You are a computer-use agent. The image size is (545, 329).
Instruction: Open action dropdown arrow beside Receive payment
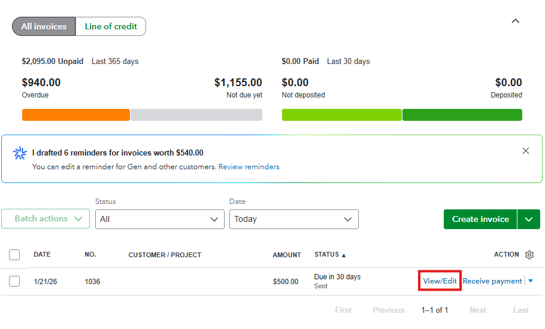[531, 281]
